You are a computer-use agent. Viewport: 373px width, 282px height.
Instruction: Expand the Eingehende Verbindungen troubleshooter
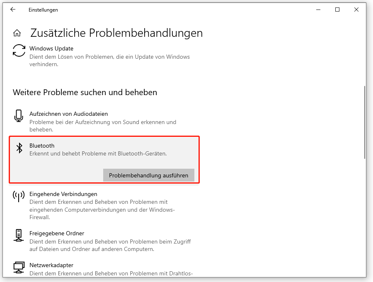click(x=63, y=194)
